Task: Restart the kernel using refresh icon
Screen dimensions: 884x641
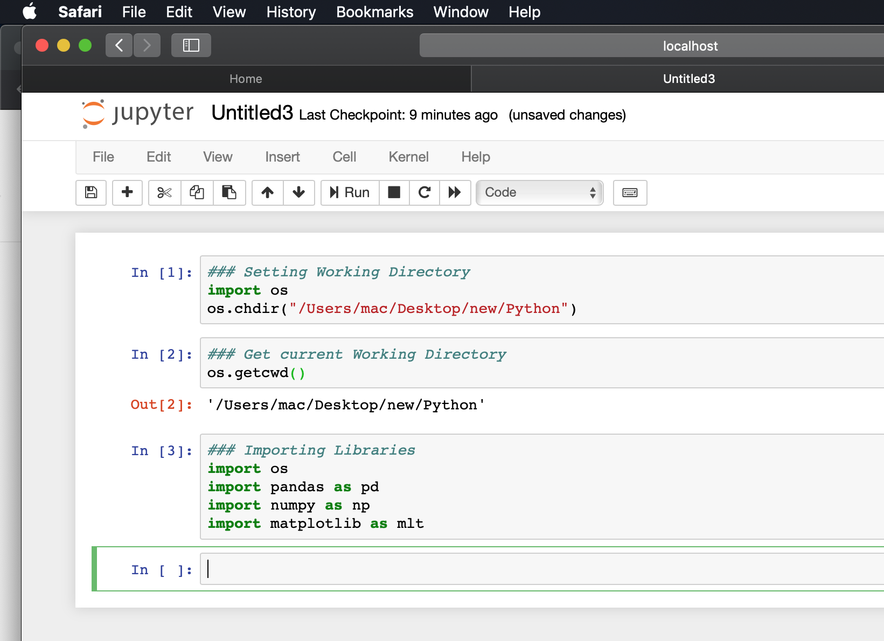Action: 424,193
